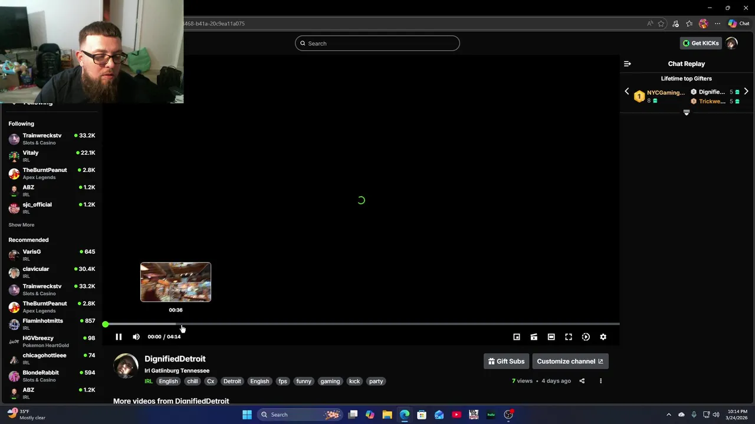The image size is (755, 424).
Task: Open the Kick user profile avatar menu
Action: pyautogui.click(x=732, y=43)
